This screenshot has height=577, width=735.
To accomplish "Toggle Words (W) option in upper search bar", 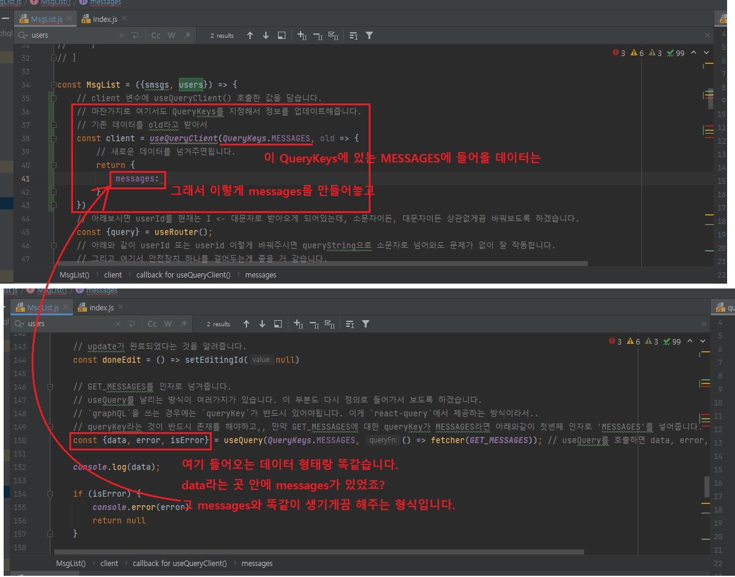I will click(172, 36).
